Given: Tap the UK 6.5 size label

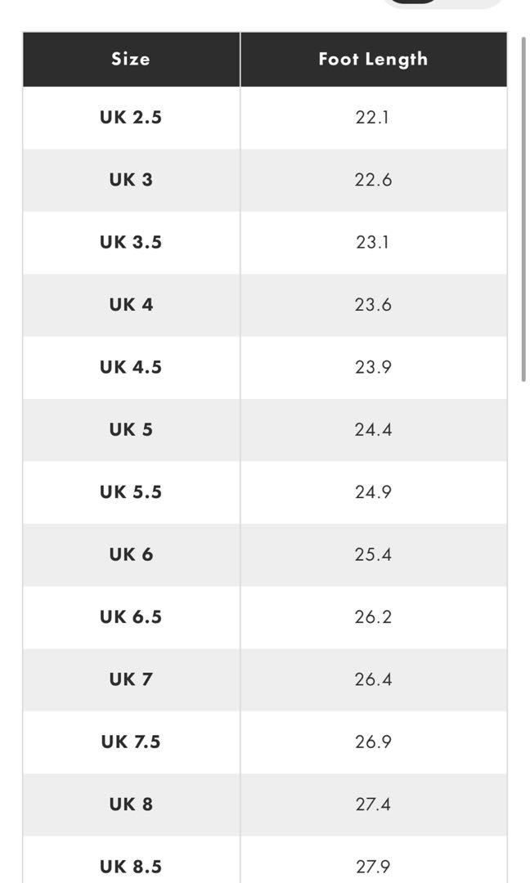Looking at the screenshot, I should coord(131,616).
